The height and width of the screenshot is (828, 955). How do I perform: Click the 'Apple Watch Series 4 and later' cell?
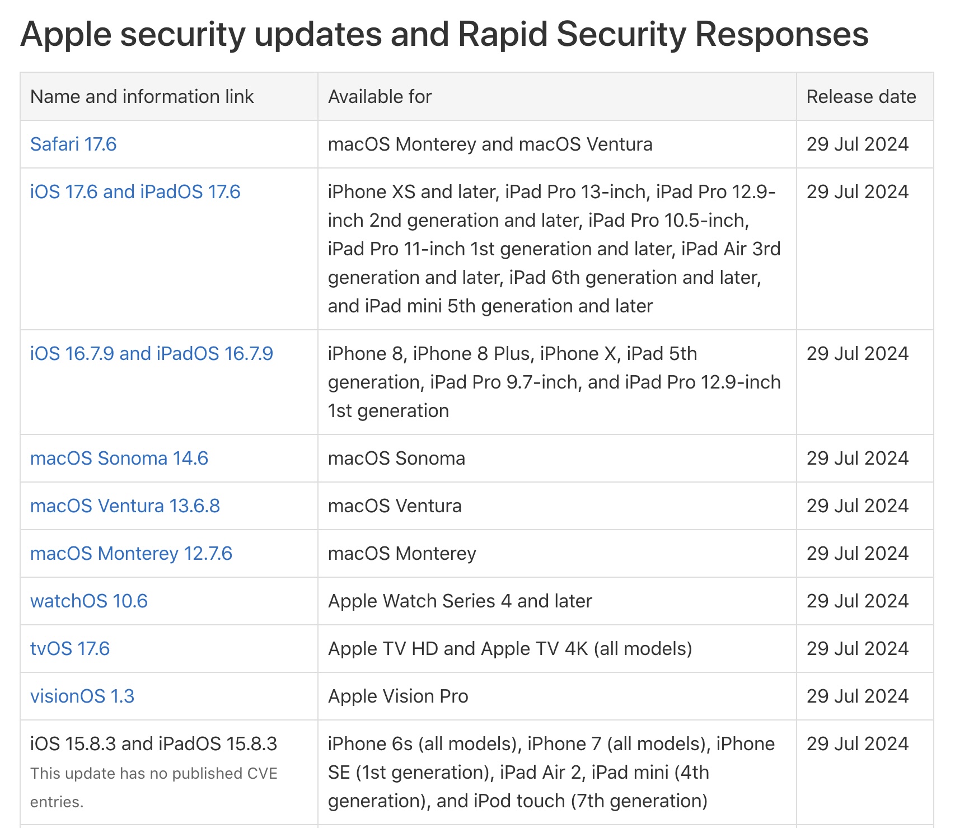click(x=460, y=601)
